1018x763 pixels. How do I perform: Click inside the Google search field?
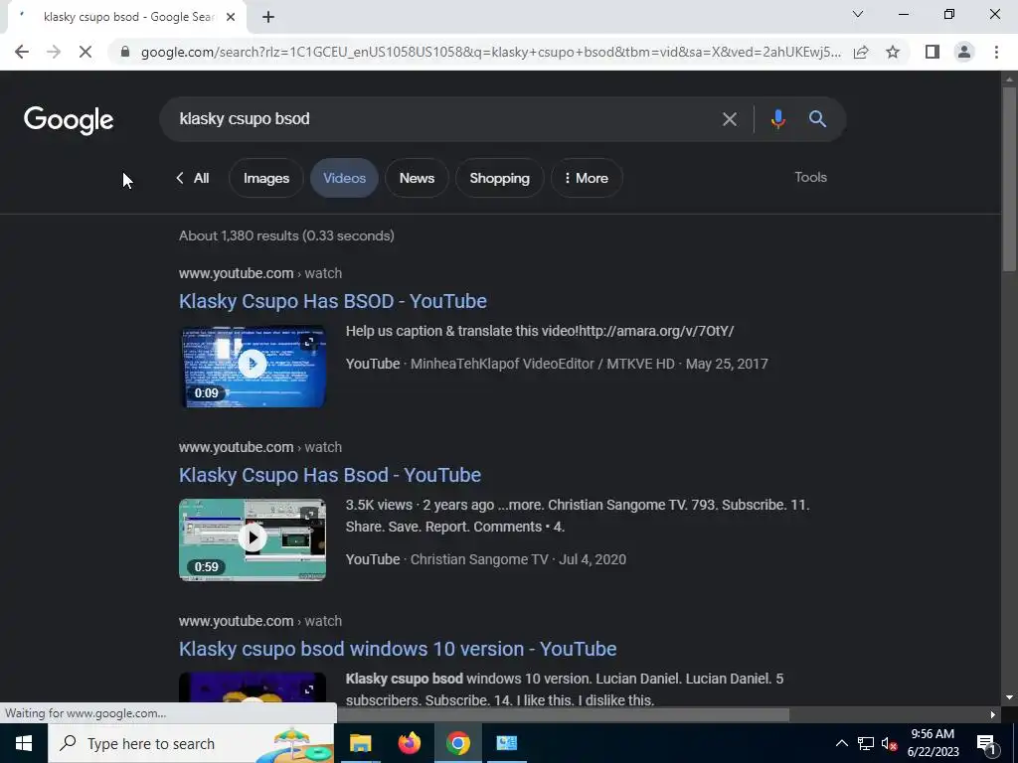pos(441,119)
